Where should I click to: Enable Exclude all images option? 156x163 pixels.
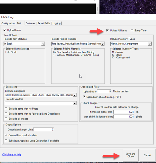coord(6,119)
